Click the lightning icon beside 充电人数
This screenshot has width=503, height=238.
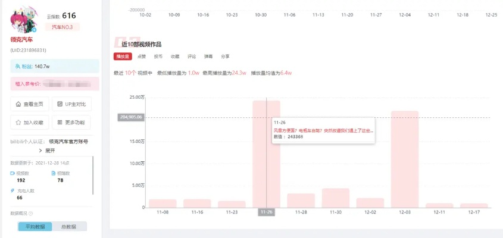tap(13, 190)
